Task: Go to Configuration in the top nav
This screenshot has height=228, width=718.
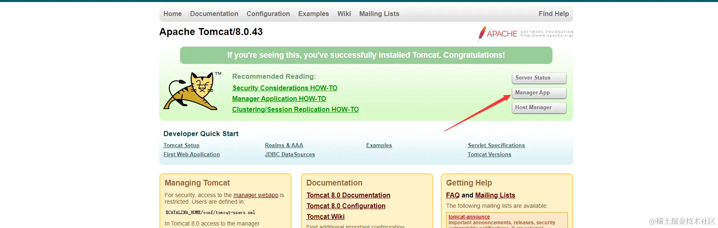Action: (x=268, y=14)
